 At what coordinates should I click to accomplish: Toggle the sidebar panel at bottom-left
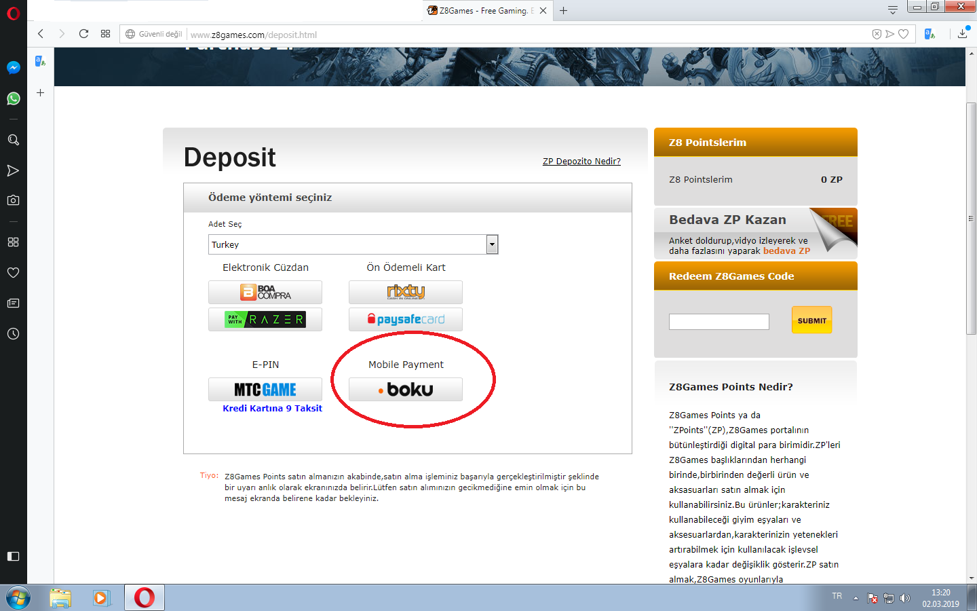(x=13, y=556)
